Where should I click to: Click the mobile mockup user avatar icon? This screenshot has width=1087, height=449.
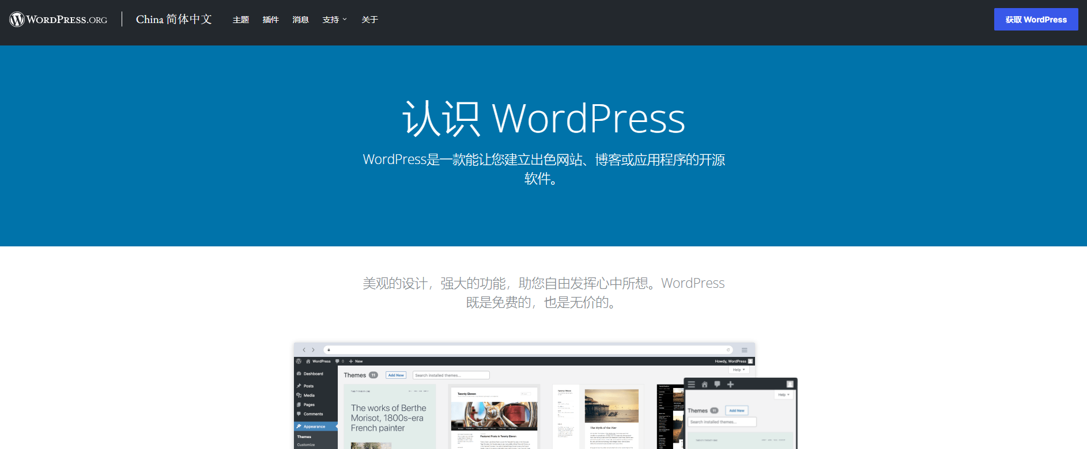[790, 385]
